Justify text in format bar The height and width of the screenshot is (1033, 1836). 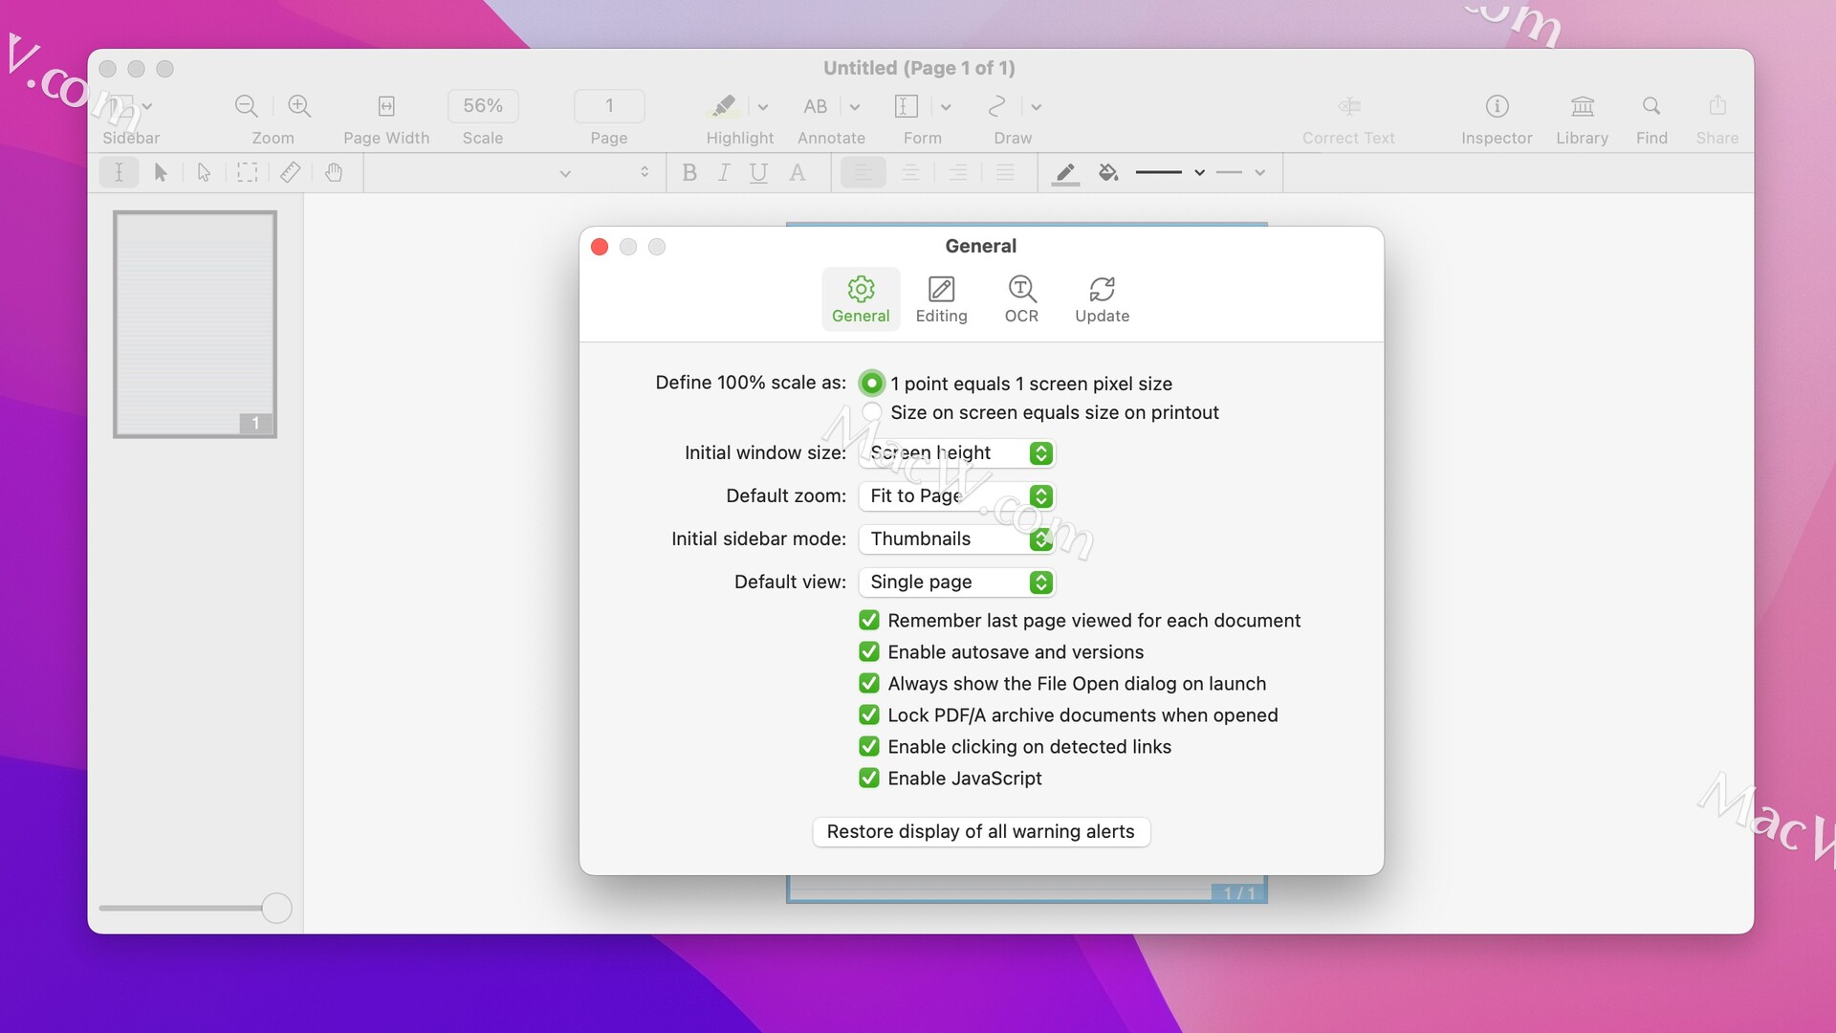(1005, 172)
